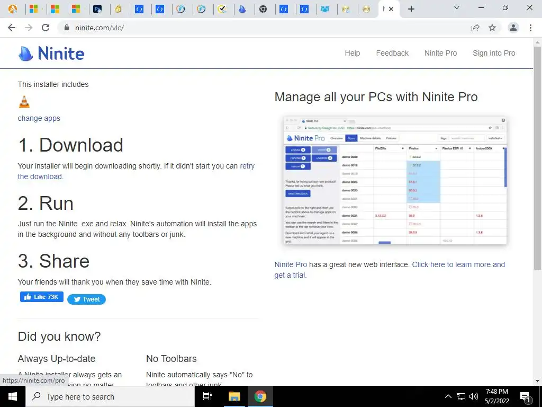
Task: Select the '1. Download' heading
Action: 70,145
